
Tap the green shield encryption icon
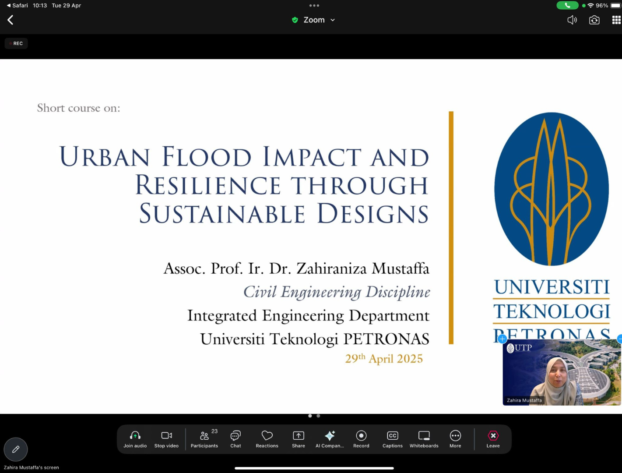click(x=295, y=20)
